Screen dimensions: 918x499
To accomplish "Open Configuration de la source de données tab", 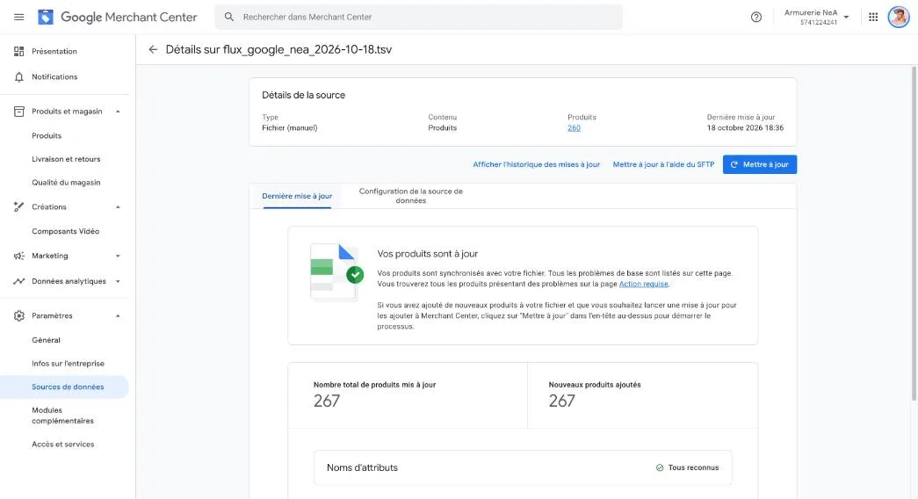I will [x=410, y=196].
